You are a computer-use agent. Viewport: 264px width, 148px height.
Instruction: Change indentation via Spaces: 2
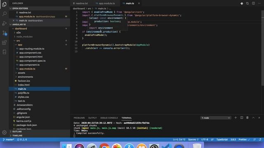[193, 140]
